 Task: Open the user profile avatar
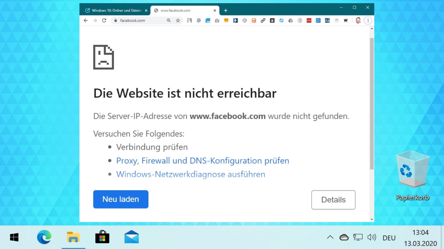[358, 20]
